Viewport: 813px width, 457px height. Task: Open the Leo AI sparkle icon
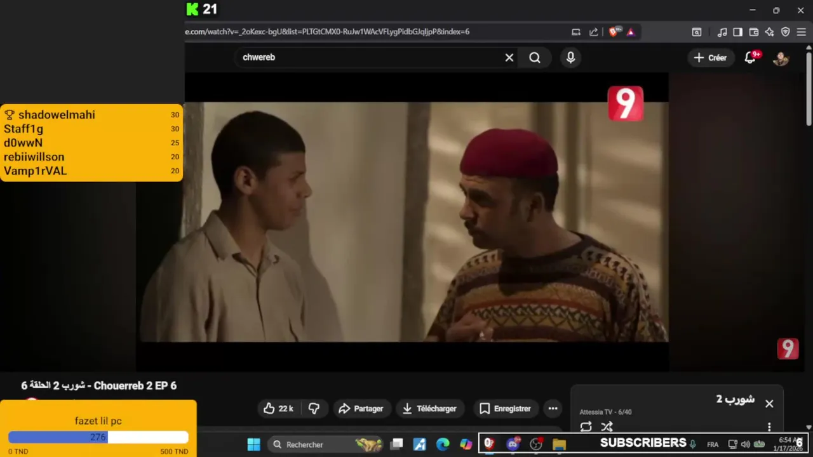(769, 32)
